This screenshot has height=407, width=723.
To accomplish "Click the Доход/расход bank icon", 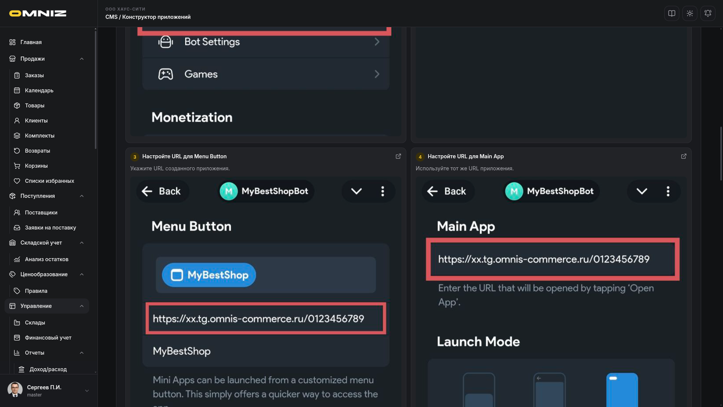I will pyautogui.click(x=22, y=369).
